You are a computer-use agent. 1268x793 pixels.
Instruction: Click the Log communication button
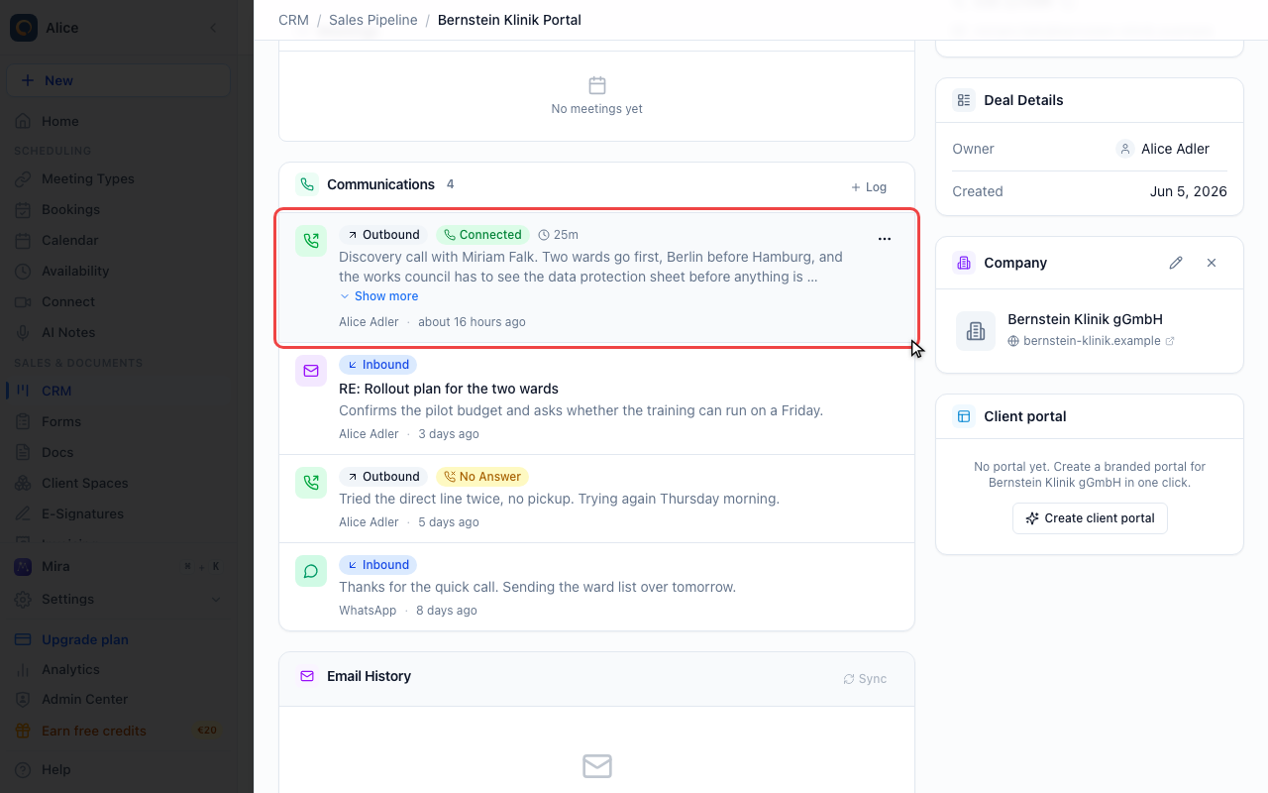point(869,186)
